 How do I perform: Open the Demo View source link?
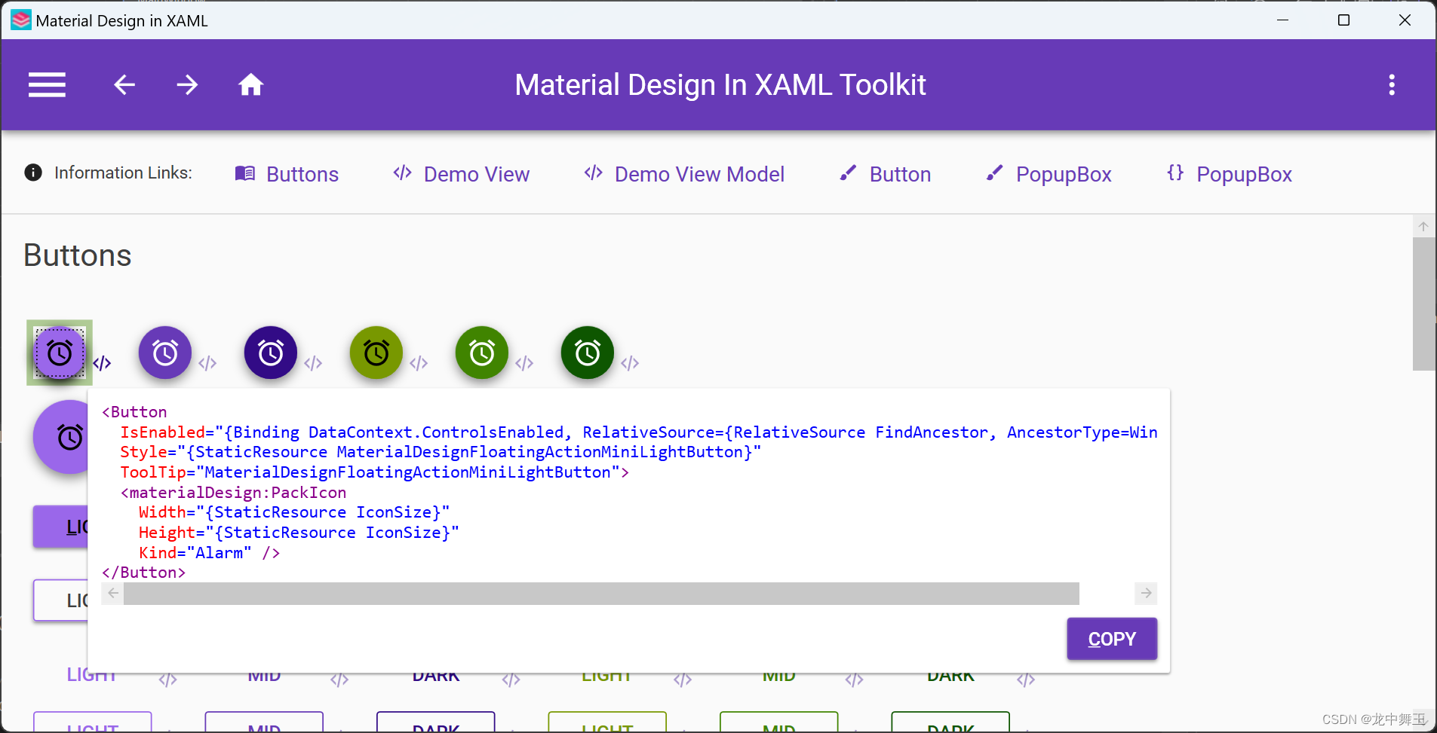(x=461, y=174)
